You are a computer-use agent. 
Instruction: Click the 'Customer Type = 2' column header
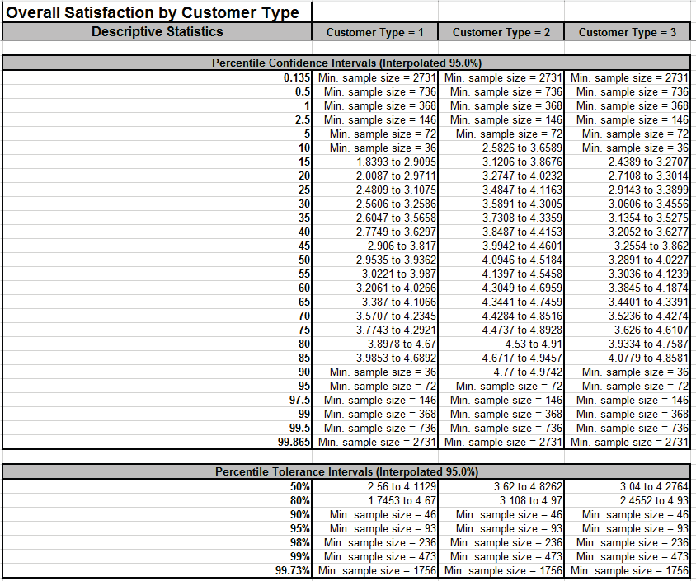(x=501, y=32)
